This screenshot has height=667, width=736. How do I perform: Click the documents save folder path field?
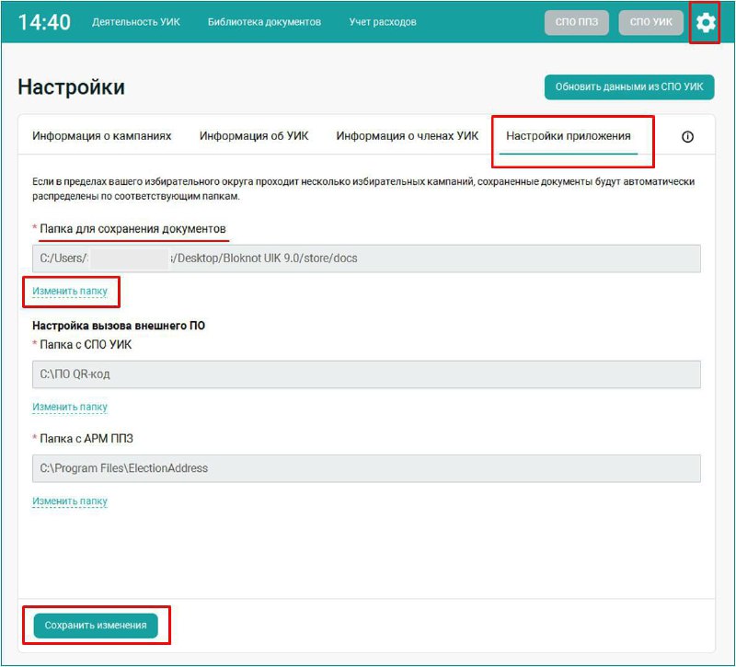click(x=366, y=259)
